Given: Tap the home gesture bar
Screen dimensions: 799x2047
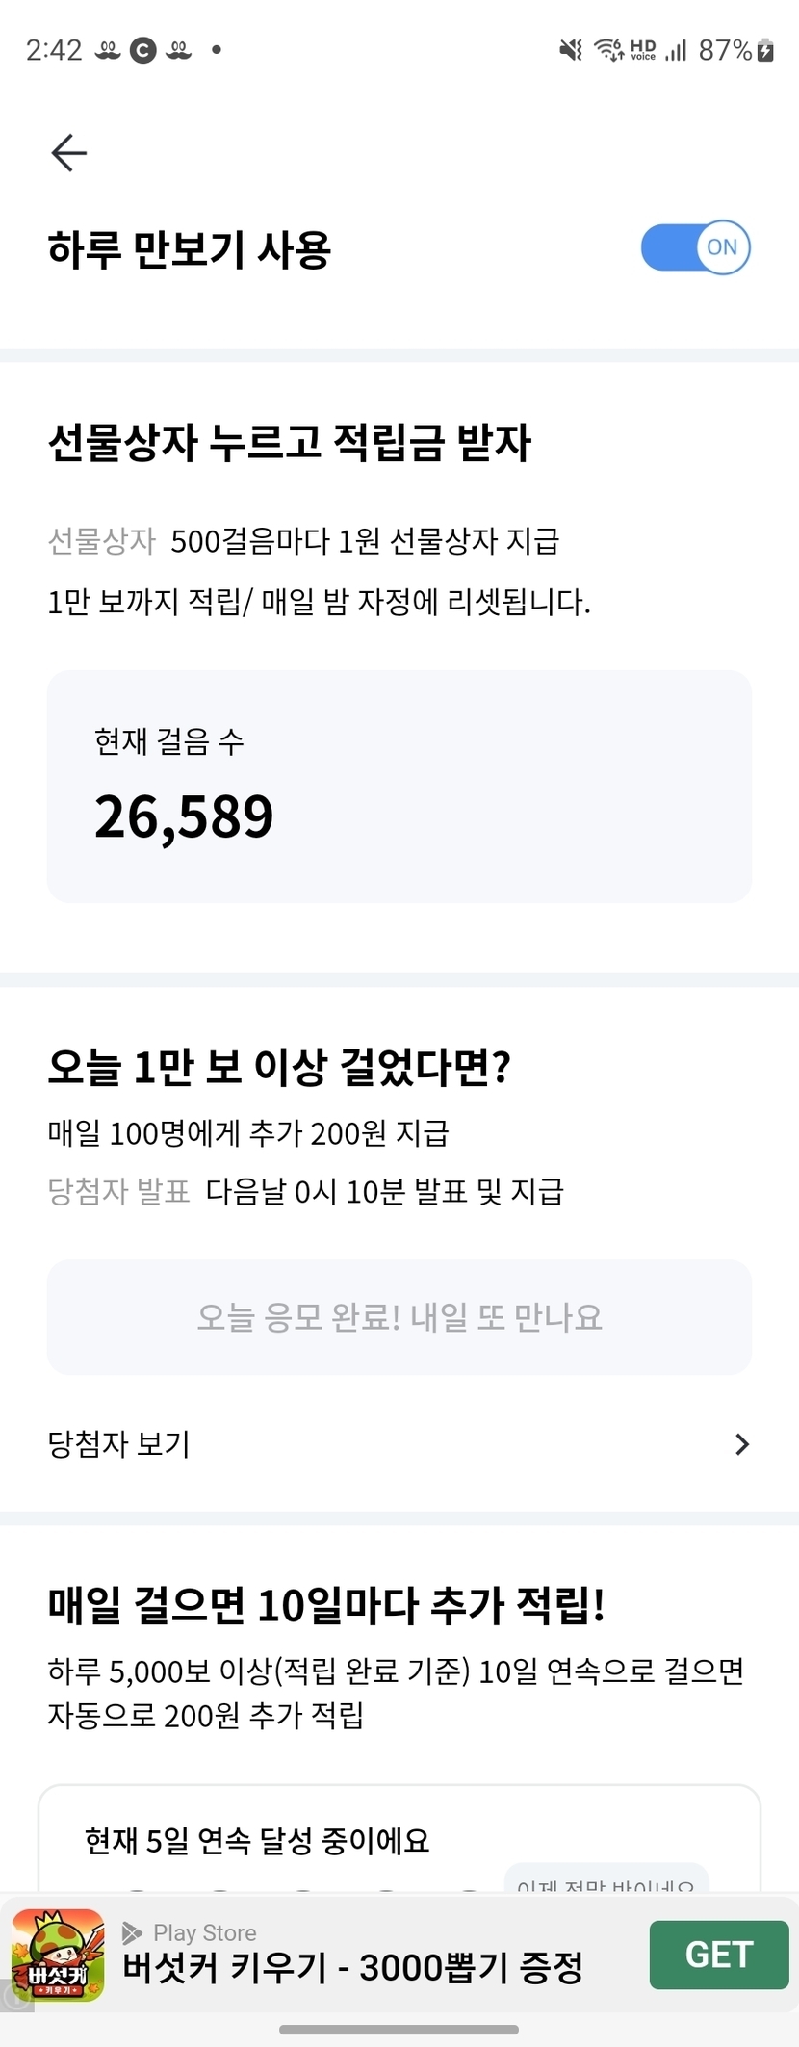Looking at the screenshot, I should pyautogui.click(x=399, y=2031).
